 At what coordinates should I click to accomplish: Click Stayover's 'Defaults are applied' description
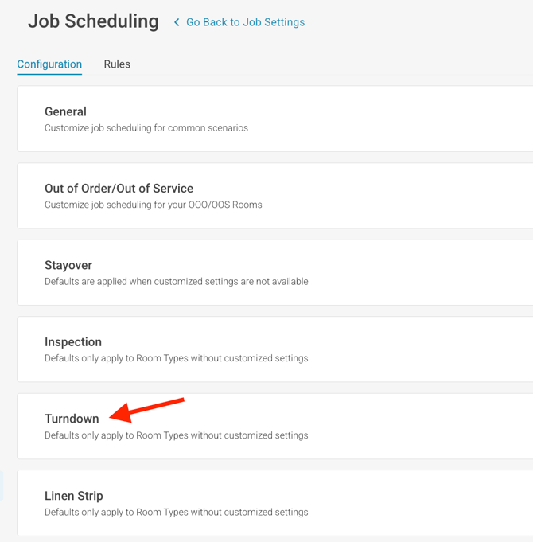click(176, 282)
